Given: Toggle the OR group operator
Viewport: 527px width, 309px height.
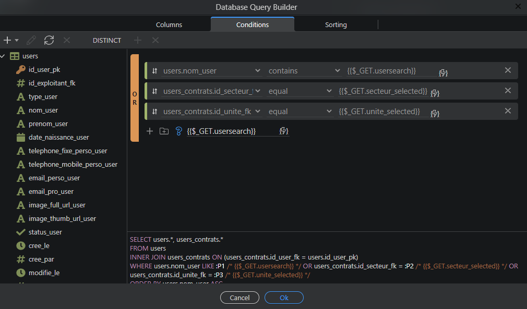Looking at the screenshot, I should [135, 98].
